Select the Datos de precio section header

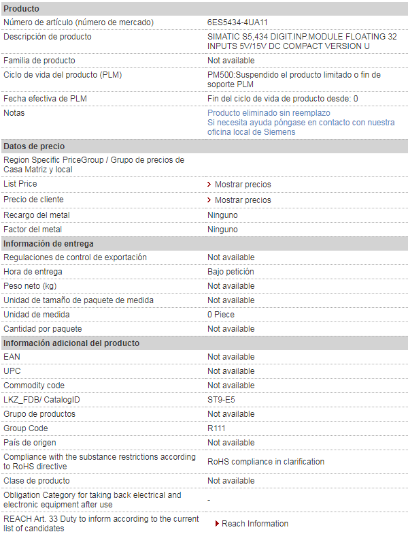click(x=204, y=146)
